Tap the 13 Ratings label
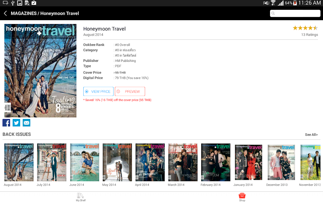323x202 pixels. [x=309, y=35]
